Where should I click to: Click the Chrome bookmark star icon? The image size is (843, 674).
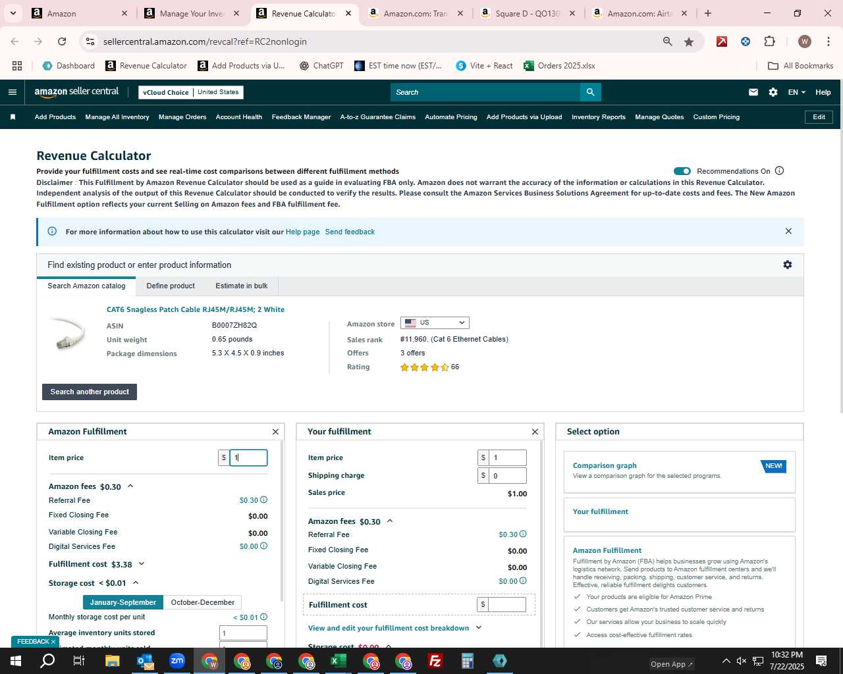coord(689,41)
